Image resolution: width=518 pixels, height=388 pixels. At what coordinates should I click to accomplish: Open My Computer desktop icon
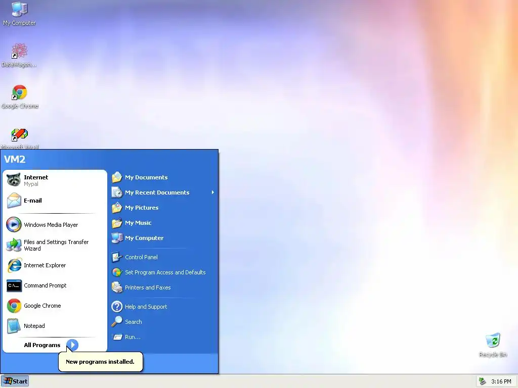[19, 14]
